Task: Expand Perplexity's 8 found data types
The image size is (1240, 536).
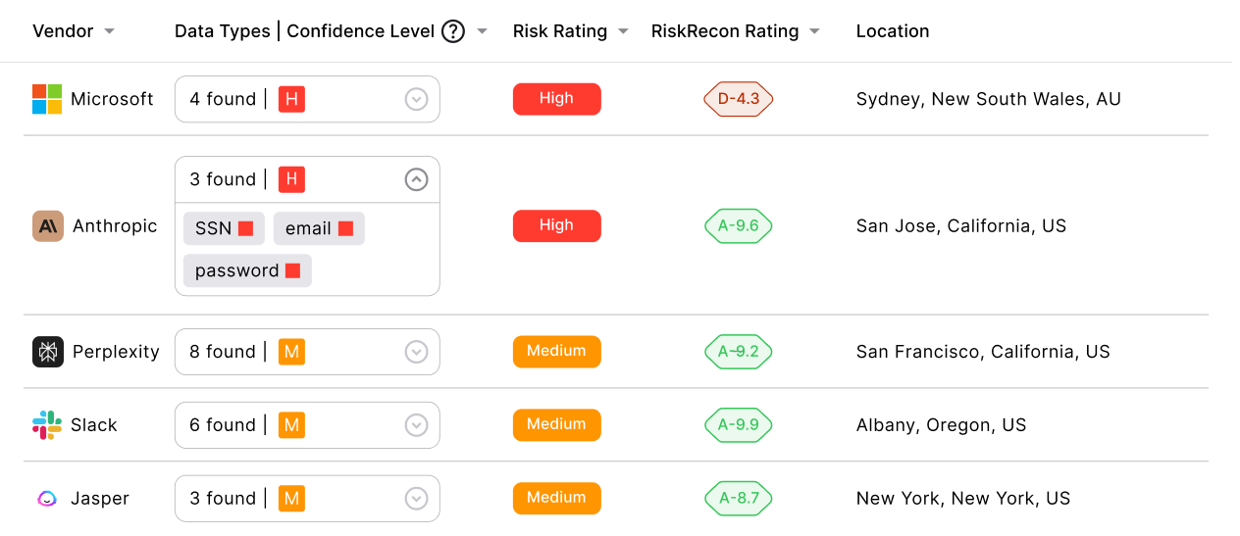Action: pos(417,352)
